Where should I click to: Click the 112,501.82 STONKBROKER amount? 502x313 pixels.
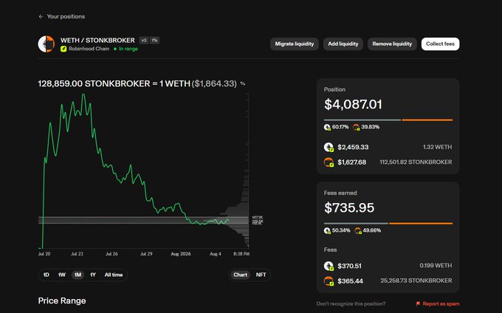[416, 162]
